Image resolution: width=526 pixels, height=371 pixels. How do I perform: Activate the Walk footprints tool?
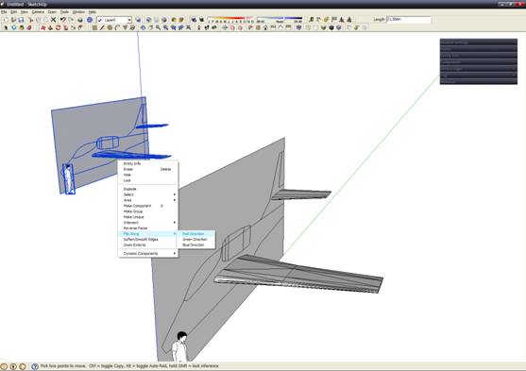[x=206, y=27]
